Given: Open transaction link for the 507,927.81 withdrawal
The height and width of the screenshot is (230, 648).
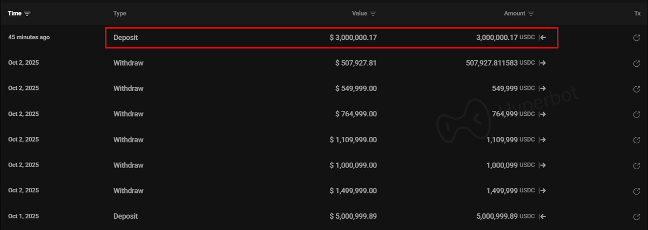Looking at the screenshot, I should pyautogui.click(x=637, y=63).
